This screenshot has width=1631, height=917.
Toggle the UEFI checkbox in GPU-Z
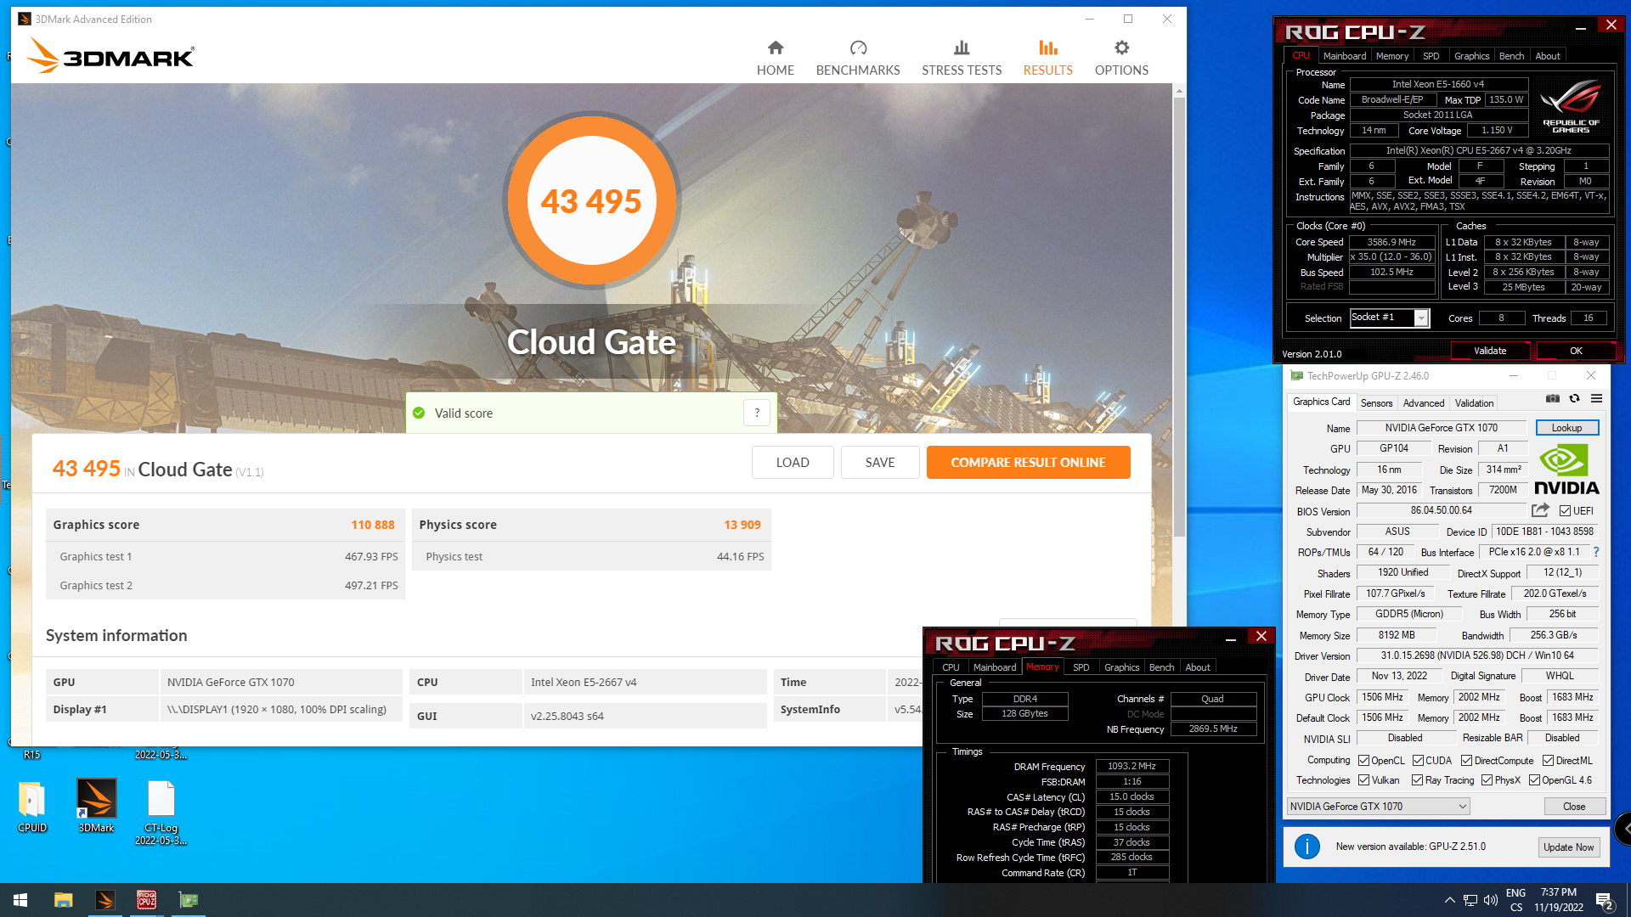(x=1565, y=511)
